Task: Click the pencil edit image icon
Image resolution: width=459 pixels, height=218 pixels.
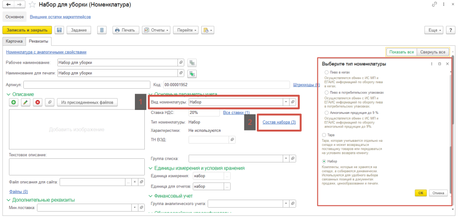Action: (26, 102)
